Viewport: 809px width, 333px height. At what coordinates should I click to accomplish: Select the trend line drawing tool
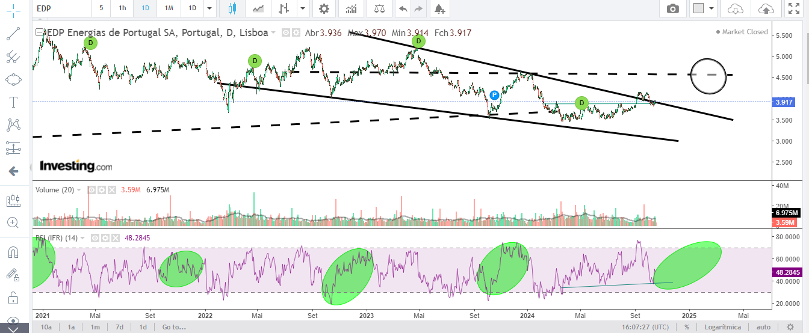click(x=13, y=34)
